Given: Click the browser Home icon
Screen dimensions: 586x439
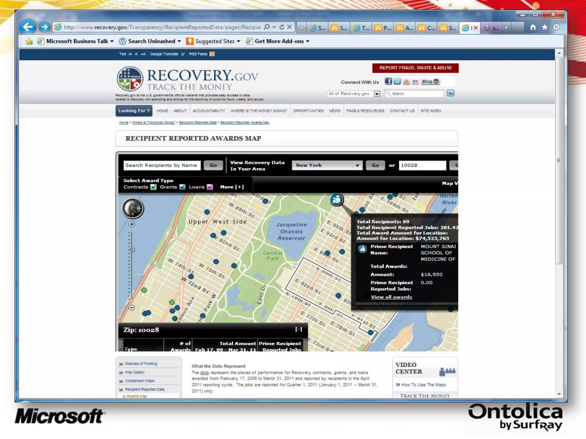Looking at the screenshot, I should coord(532,27).
